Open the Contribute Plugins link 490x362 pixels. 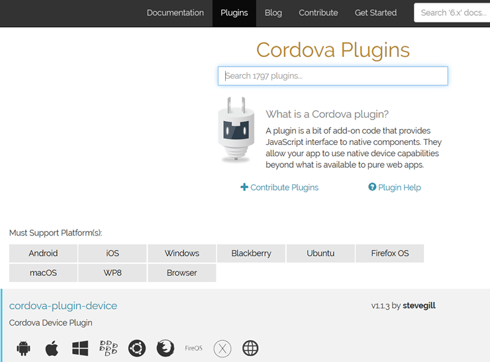[x=284, y=187]
